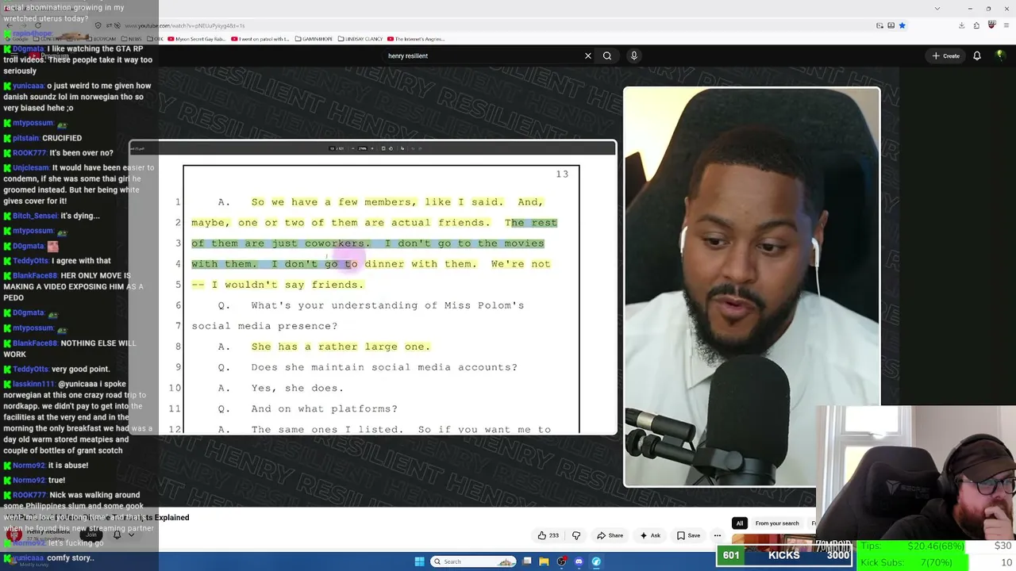Like the video with 233 likes
Viewport: 1016px width, 571px height.
pyautogui.click(x=549, y=535)
